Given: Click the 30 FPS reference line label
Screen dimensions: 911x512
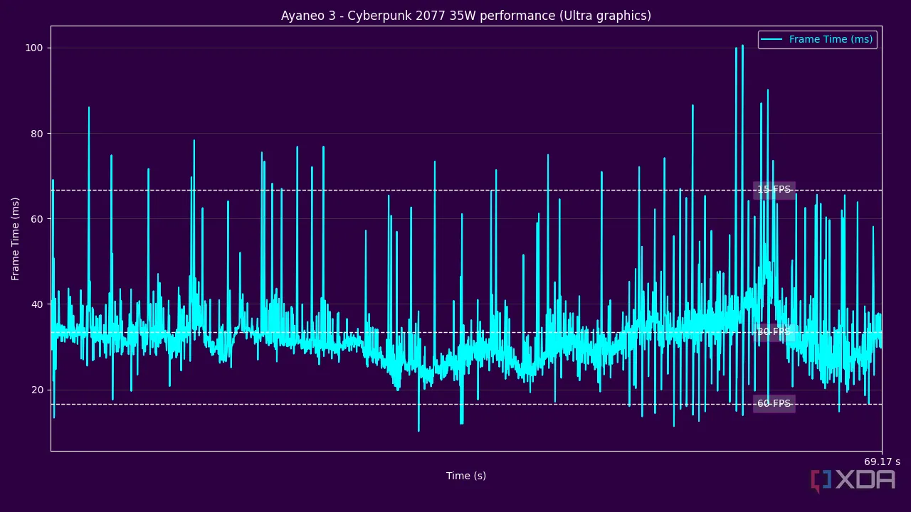Looking at the screenshot, I should [x=774, y=332].
